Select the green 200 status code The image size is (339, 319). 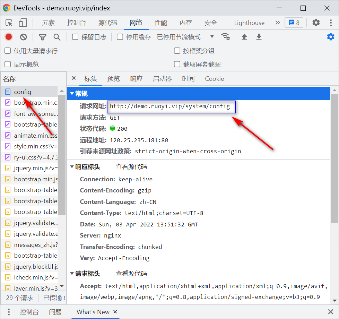click(x=119, y=129)
